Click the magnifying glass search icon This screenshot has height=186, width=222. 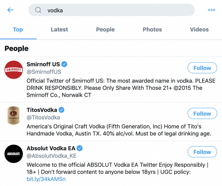(x=38, y=10)
